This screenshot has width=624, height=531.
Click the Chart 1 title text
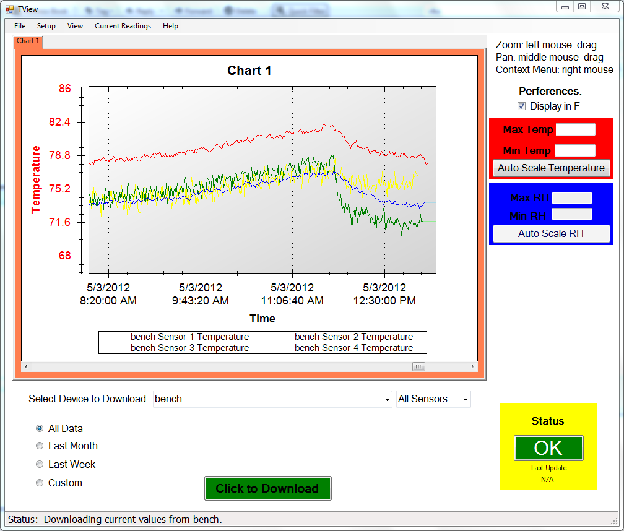[249, 71]
